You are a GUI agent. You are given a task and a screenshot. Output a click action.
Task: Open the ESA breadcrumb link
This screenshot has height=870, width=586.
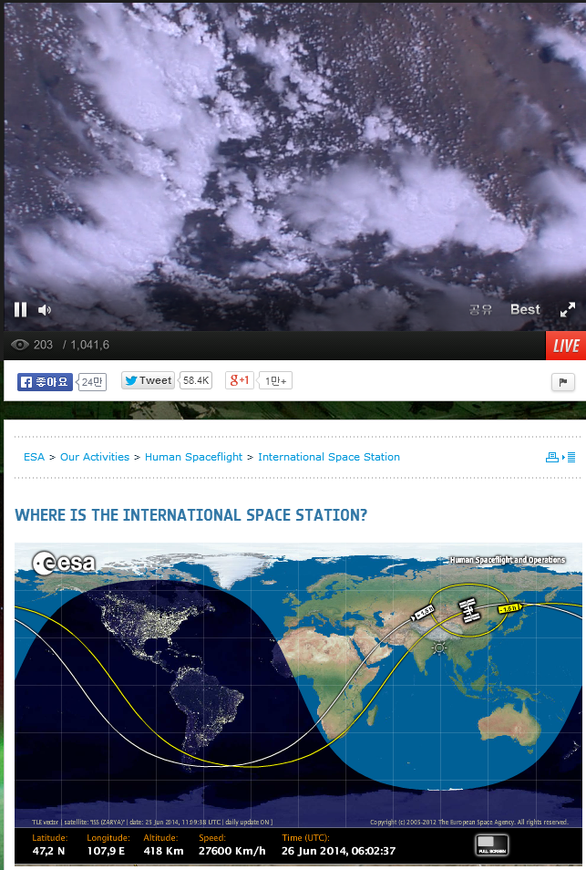[x=34, y=457]
